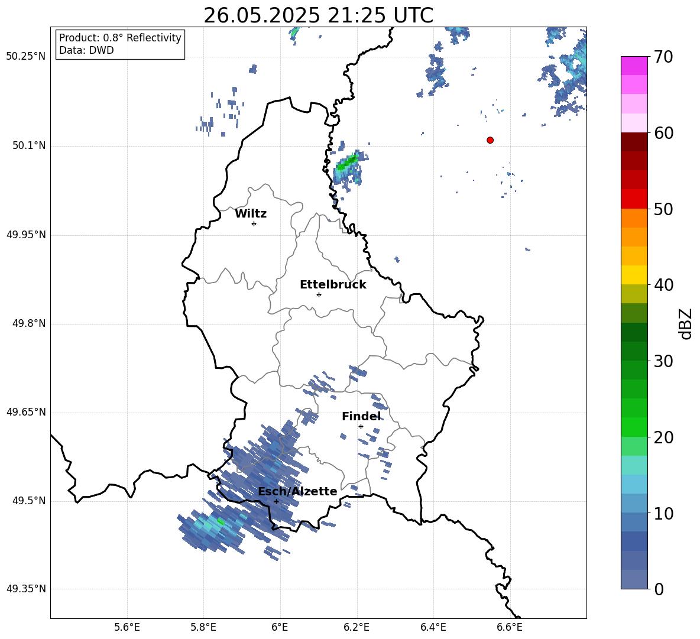The image size is (700, 639).
Task: Click the dark red swatch just below 60 dBZ
Action: (x=634, y=142)
